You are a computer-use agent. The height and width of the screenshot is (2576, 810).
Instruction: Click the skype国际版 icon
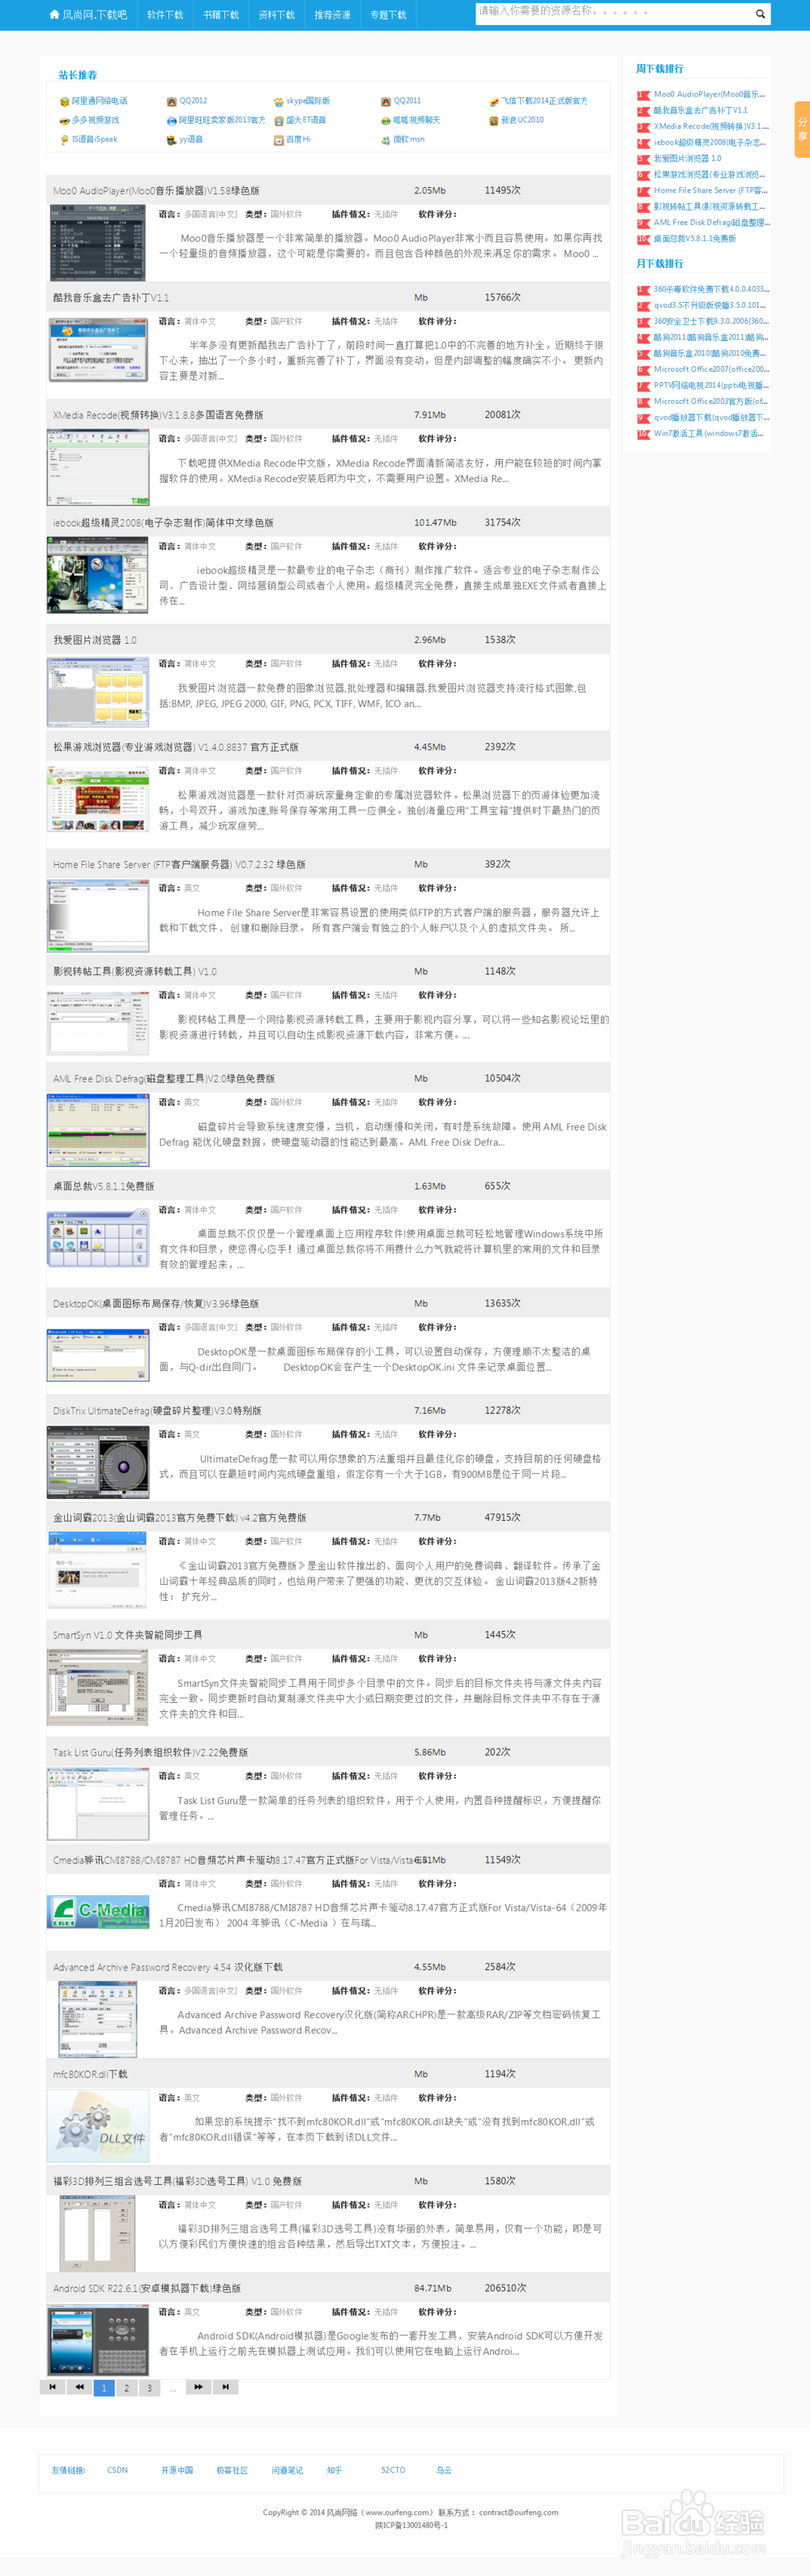tap(279, 102)
